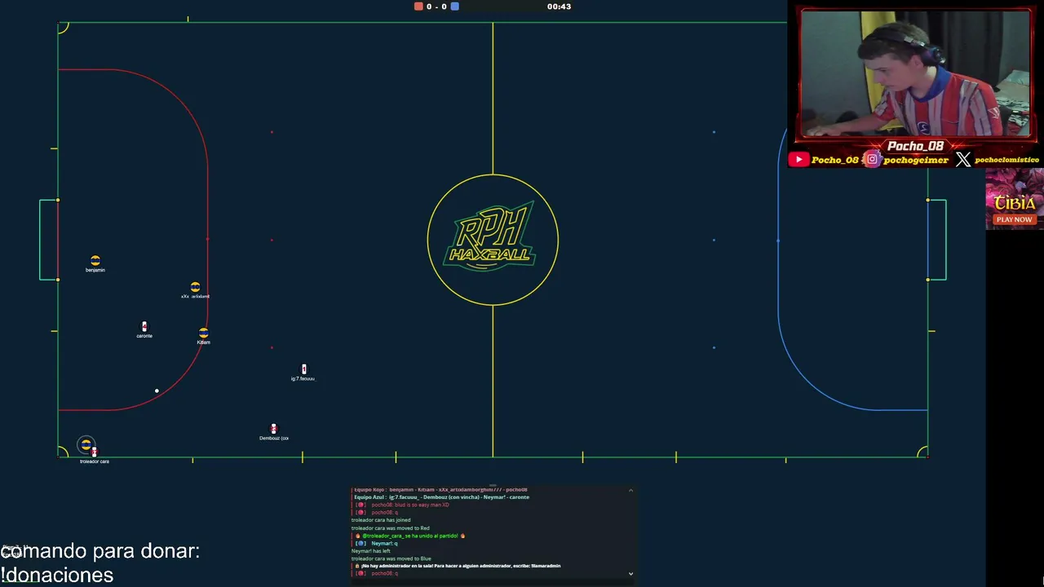
Task: Click 'troleador cara was moved to Red'
Action: point(390,528)
